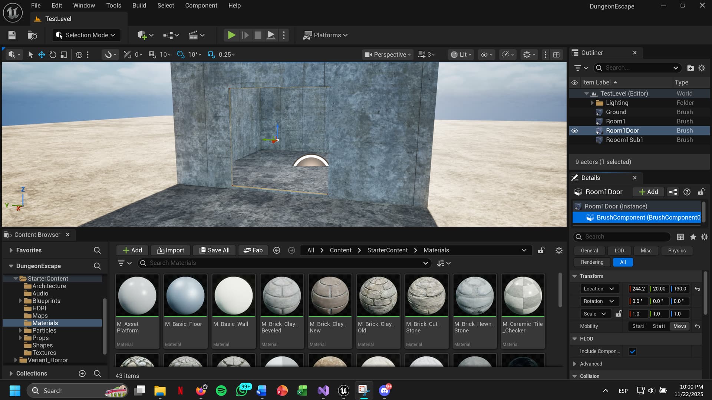Reset Location to default arrow
This screenshot has width=712, height=400.
click(x=697, y=289)
